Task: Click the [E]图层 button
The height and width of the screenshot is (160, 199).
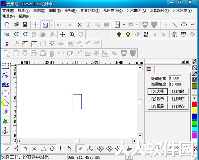Action: [158, 106]
